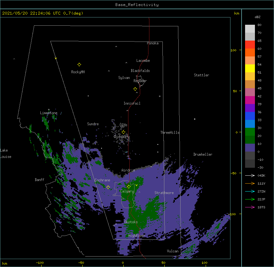Select the yellow diamond marker below RedDeer

click(135, 89)
